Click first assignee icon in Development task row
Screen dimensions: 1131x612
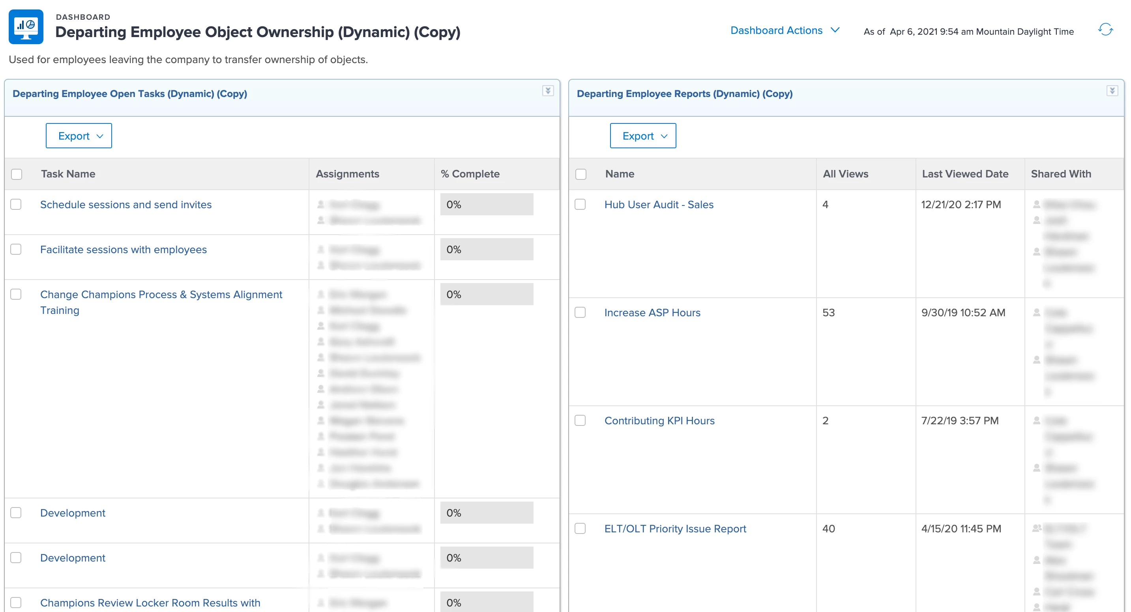[321, 512]
